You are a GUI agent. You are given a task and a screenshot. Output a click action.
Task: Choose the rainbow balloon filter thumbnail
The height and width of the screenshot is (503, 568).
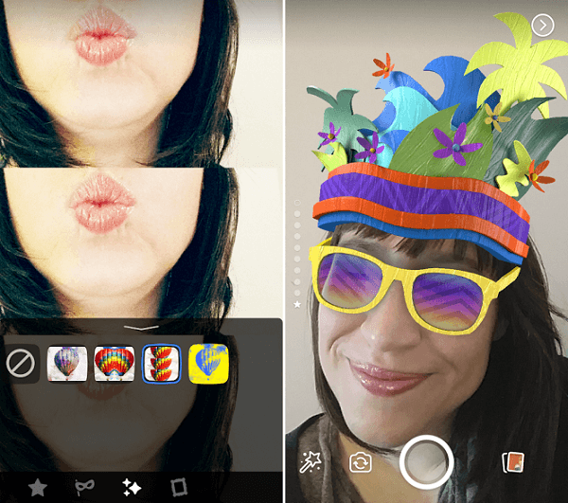115,364
